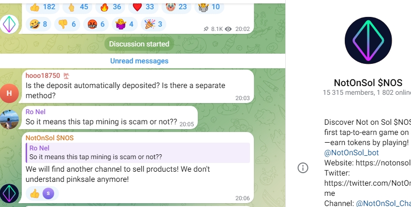This screenshot has width=411, height=207.
Task: Click the clown face reaction 23
Action: click(x=176, y=7)
